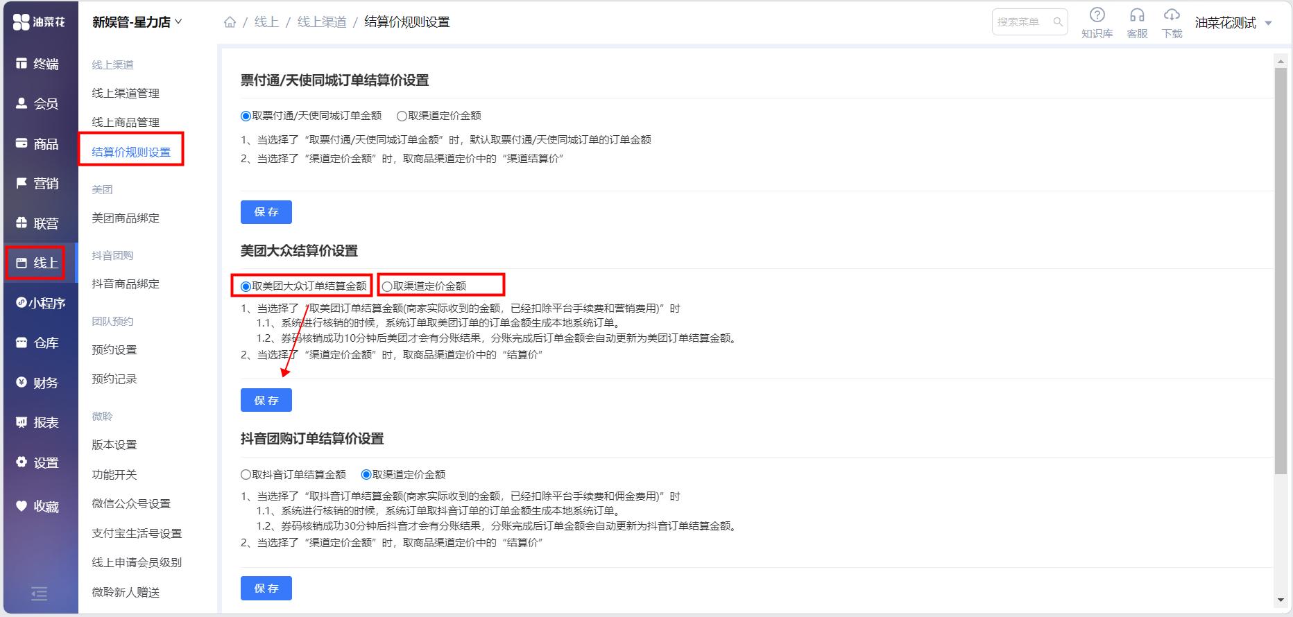Select 取渠道定价金额 under 票付通 settings

click(x=402, y=116)
